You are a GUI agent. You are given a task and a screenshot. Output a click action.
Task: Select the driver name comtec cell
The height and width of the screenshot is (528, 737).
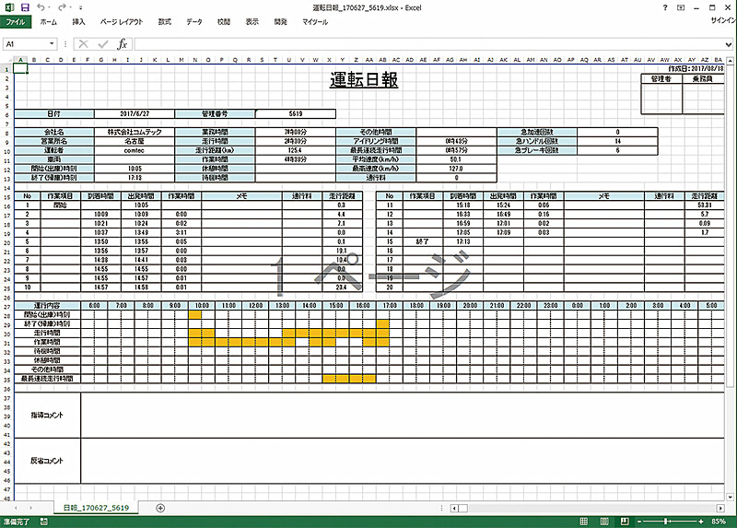click(135, 150)
